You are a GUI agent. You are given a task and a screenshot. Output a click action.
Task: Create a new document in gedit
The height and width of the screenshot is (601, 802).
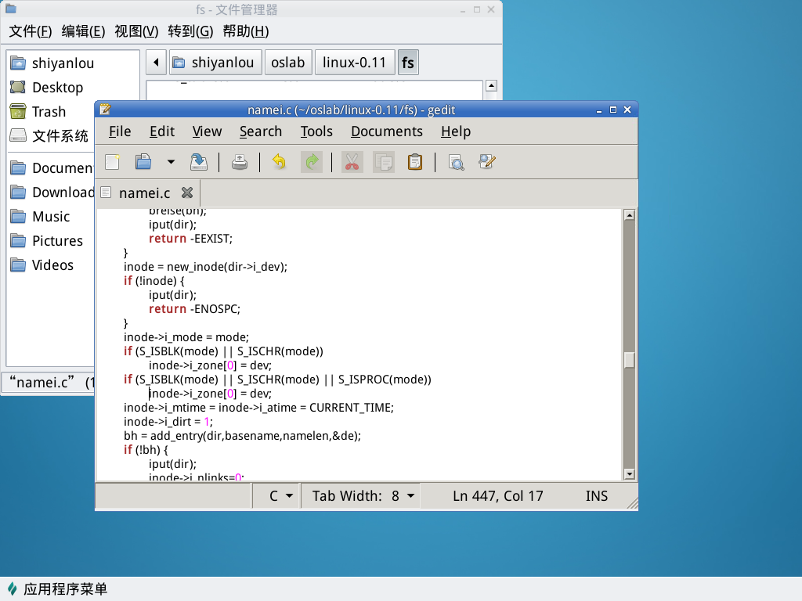(x=113, y=162)
